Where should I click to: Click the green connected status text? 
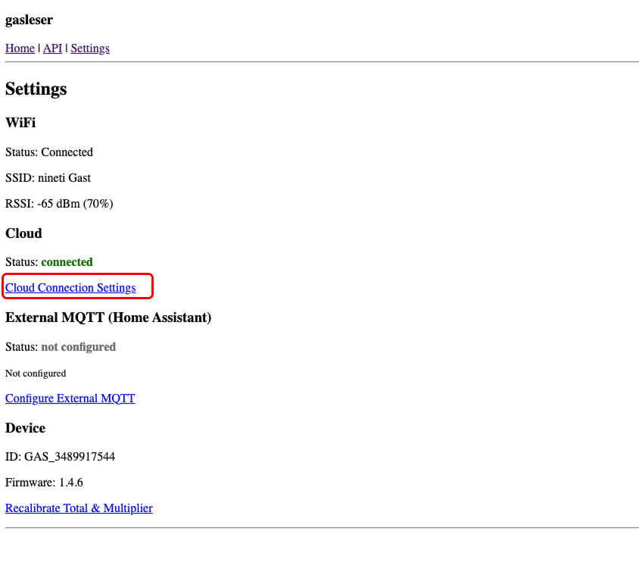point(67,261)
